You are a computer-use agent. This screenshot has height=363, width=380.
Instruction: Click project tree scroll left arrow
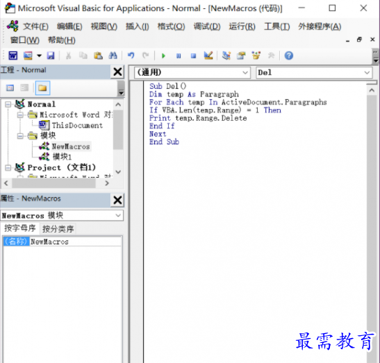[x=6, y=183]
